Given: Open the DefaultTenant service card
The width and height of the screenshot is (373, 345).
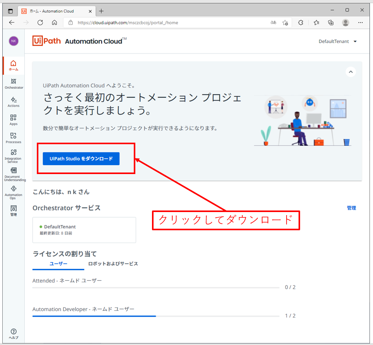Looking at the screenshot, I should (84, 230).
